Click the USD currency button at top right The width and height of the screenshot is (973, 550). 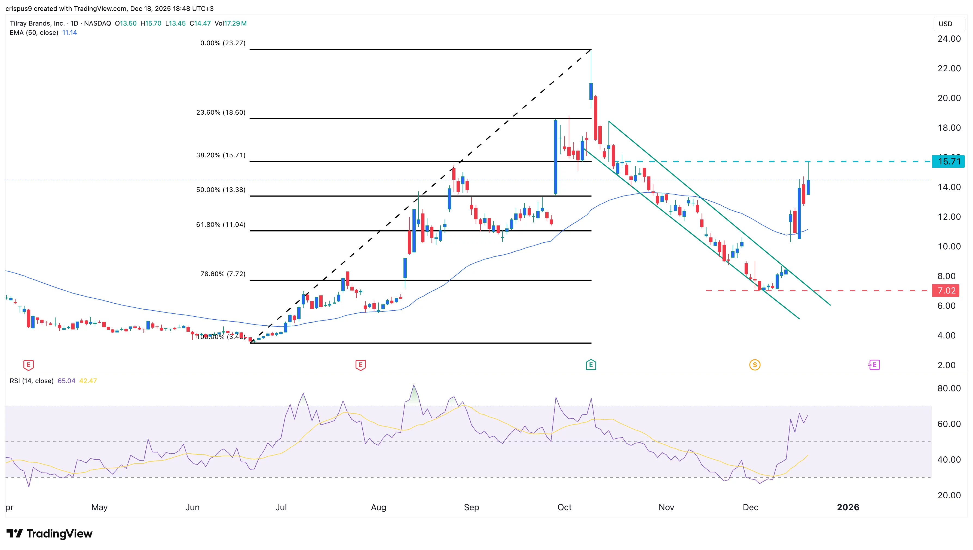coord(946,24)
